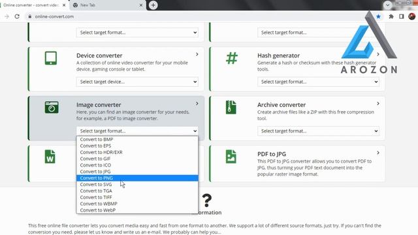Click the forward navigation arrow
Screen dimensions: 418x235
point(7,16)
